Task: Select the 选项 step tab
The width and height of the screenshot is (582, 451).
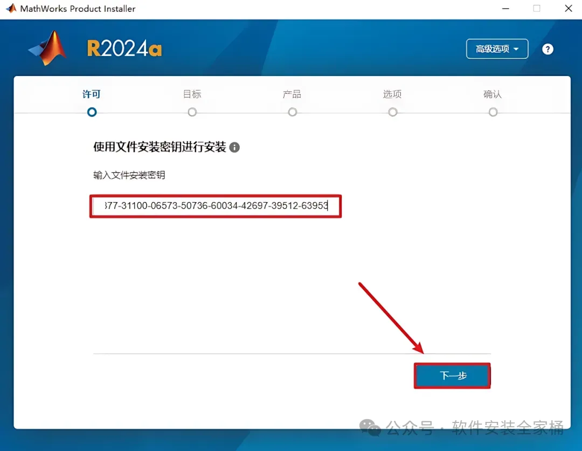Action: click(x=392, y=94)
